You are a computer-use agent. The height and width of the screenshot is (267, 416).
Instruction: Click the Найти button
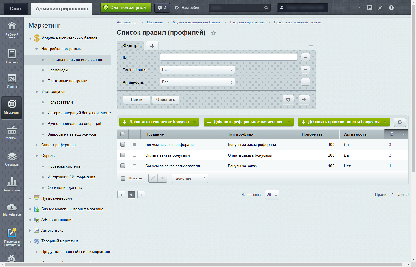point(137,100)
